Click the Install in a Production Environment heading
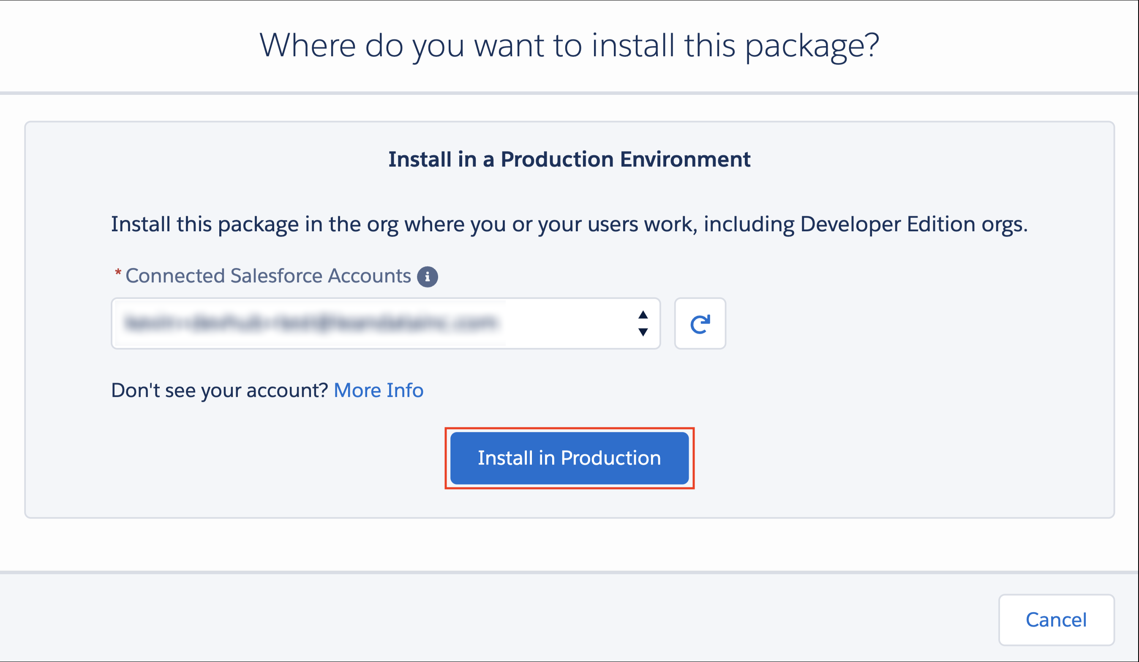 pyautogui.click(x=569, y=160)
